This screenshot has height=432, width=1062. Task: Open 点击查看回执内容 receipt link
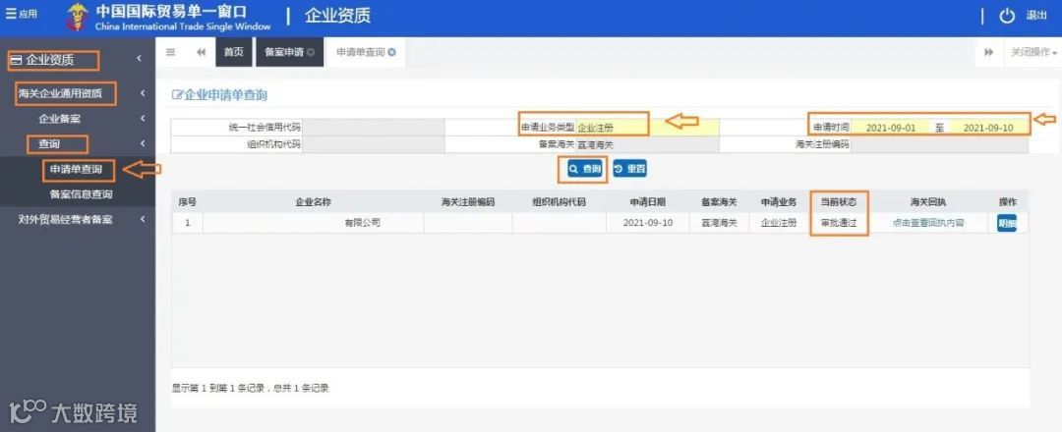(928, 223)
